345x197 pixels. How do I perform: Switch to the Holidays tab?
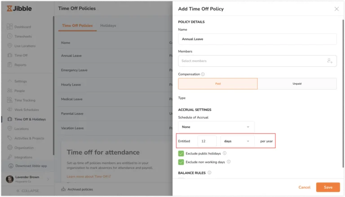pos(108,26)
